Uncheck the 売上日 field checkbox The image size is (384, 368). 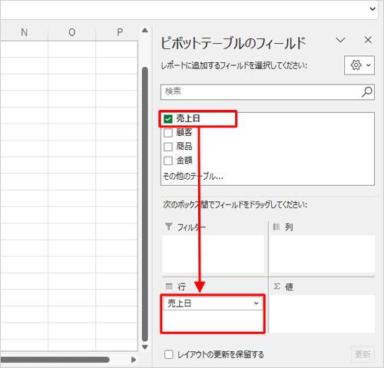click(168, 119)
